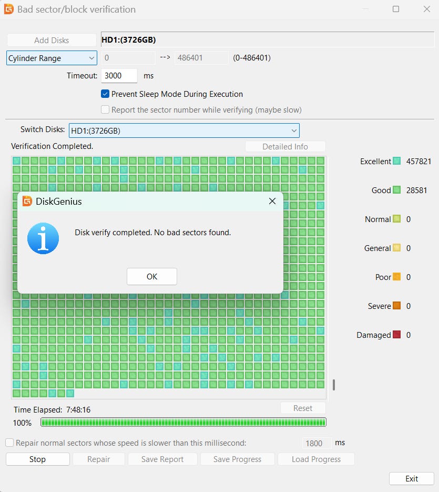This screenshot has height=492, width=439.
Task: Click the Damaged legend red swatch
Action: click(396, 335)
